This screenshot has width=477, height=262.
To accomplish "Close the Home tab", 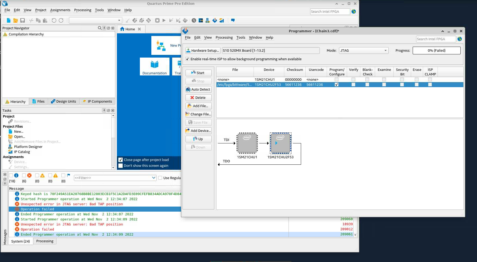I will click(x=139, y=29).
